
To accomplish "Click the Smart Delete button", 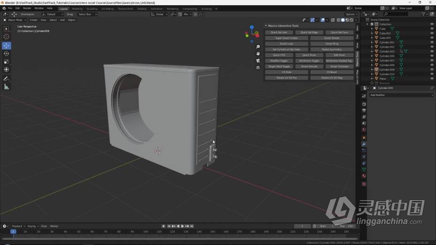I will 332,38.
